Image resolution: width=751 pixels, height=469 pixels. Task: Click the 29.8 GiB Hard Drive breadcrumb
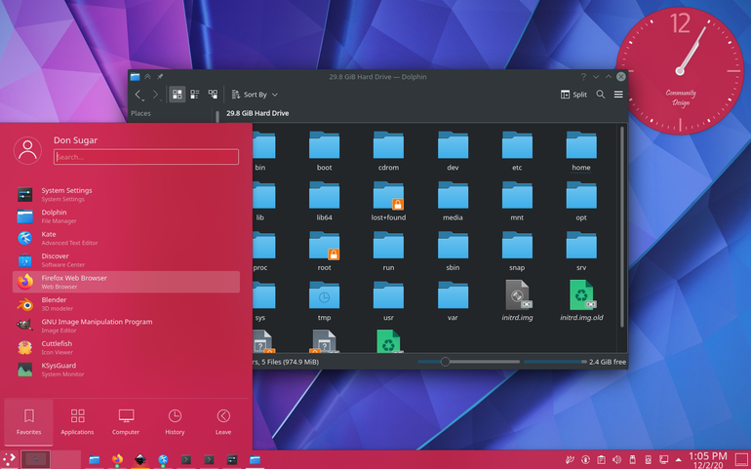(257, 113)
